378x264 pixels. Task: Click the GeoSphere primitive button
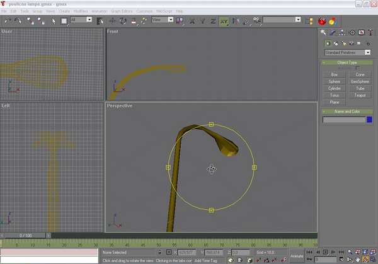[360, 81]
